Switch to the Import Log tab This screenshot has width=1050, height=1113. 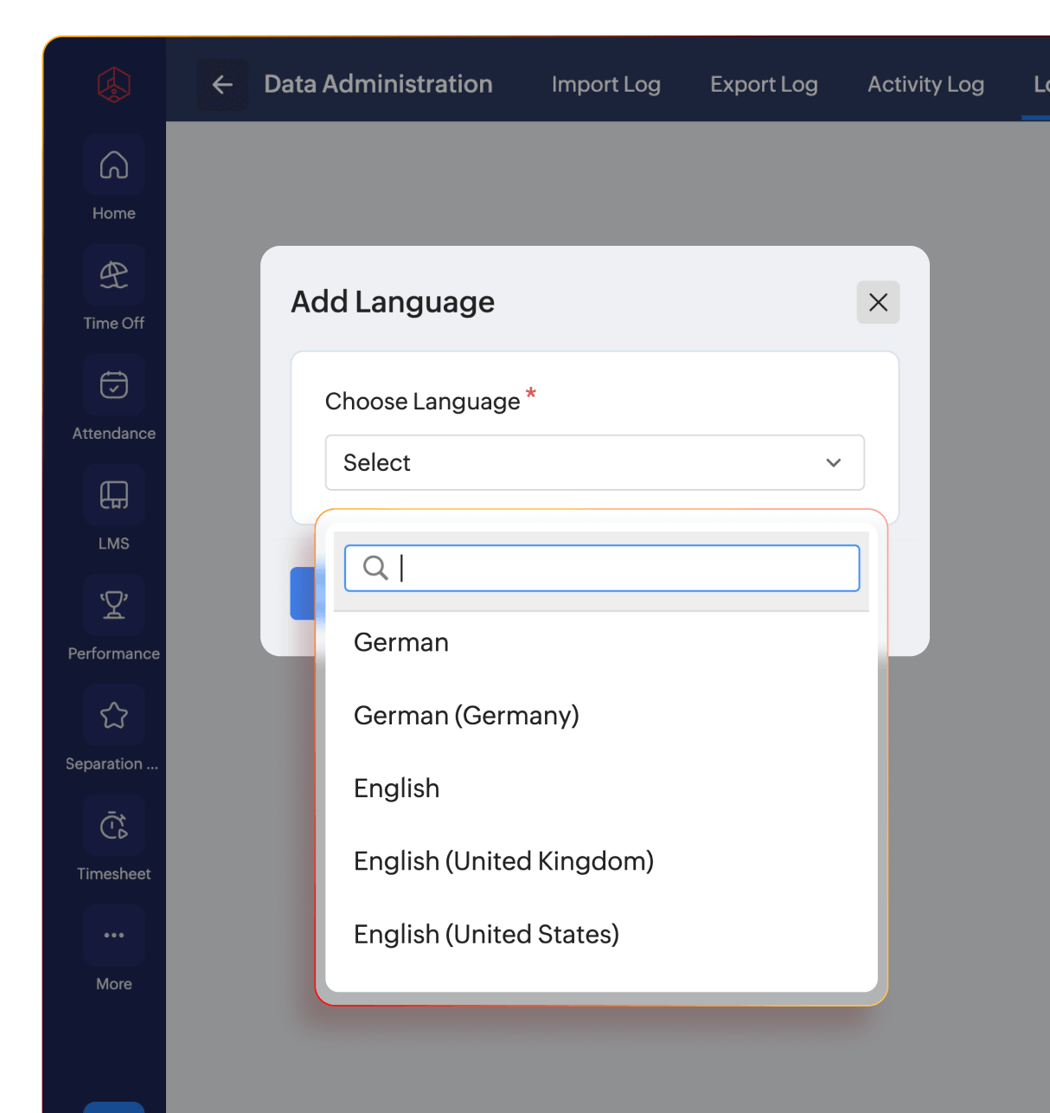pos(605,84)
